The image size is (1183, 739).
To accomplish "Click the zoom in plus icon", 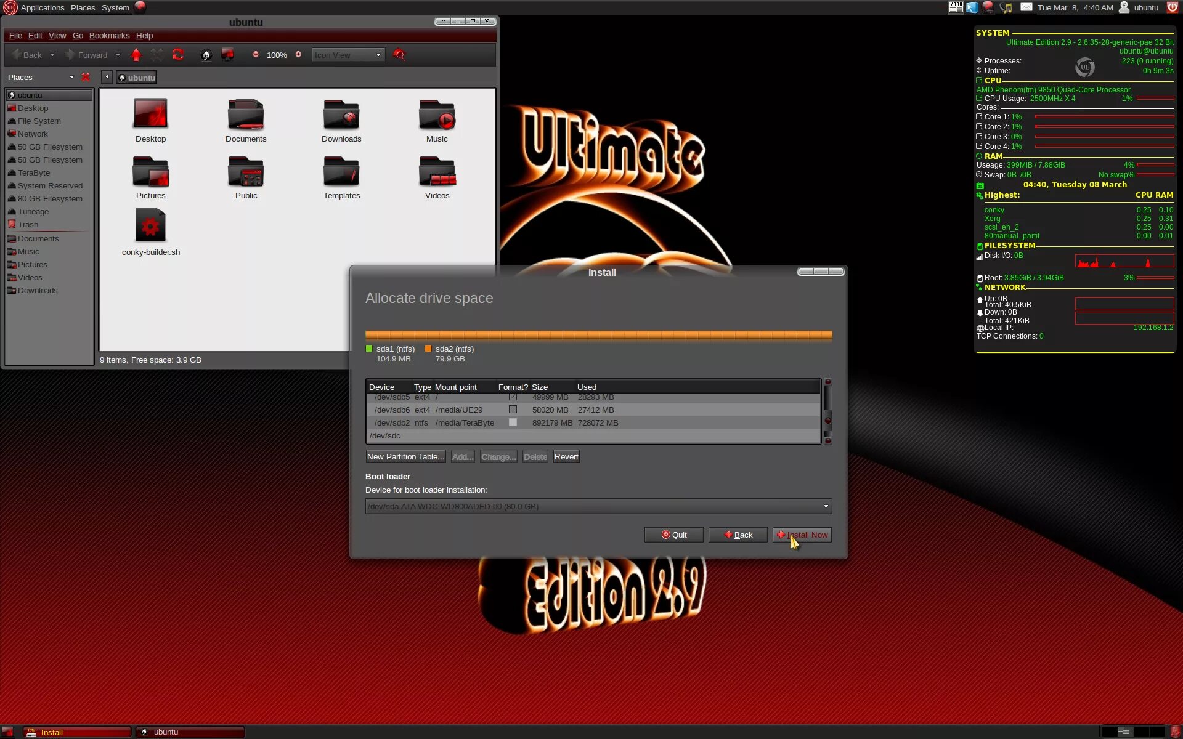I will click(298, 55).
